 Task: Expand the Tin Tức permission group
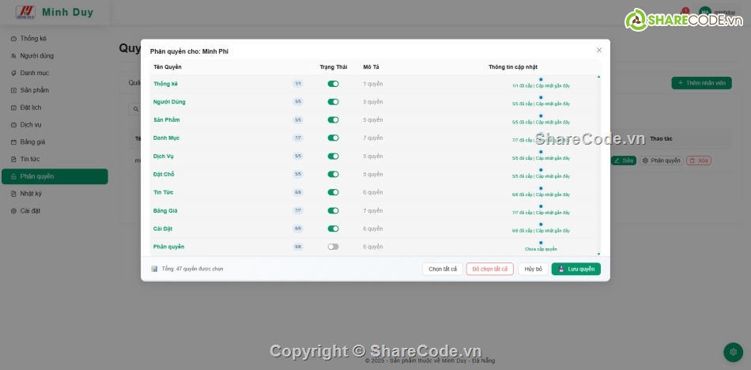(164, 192)
